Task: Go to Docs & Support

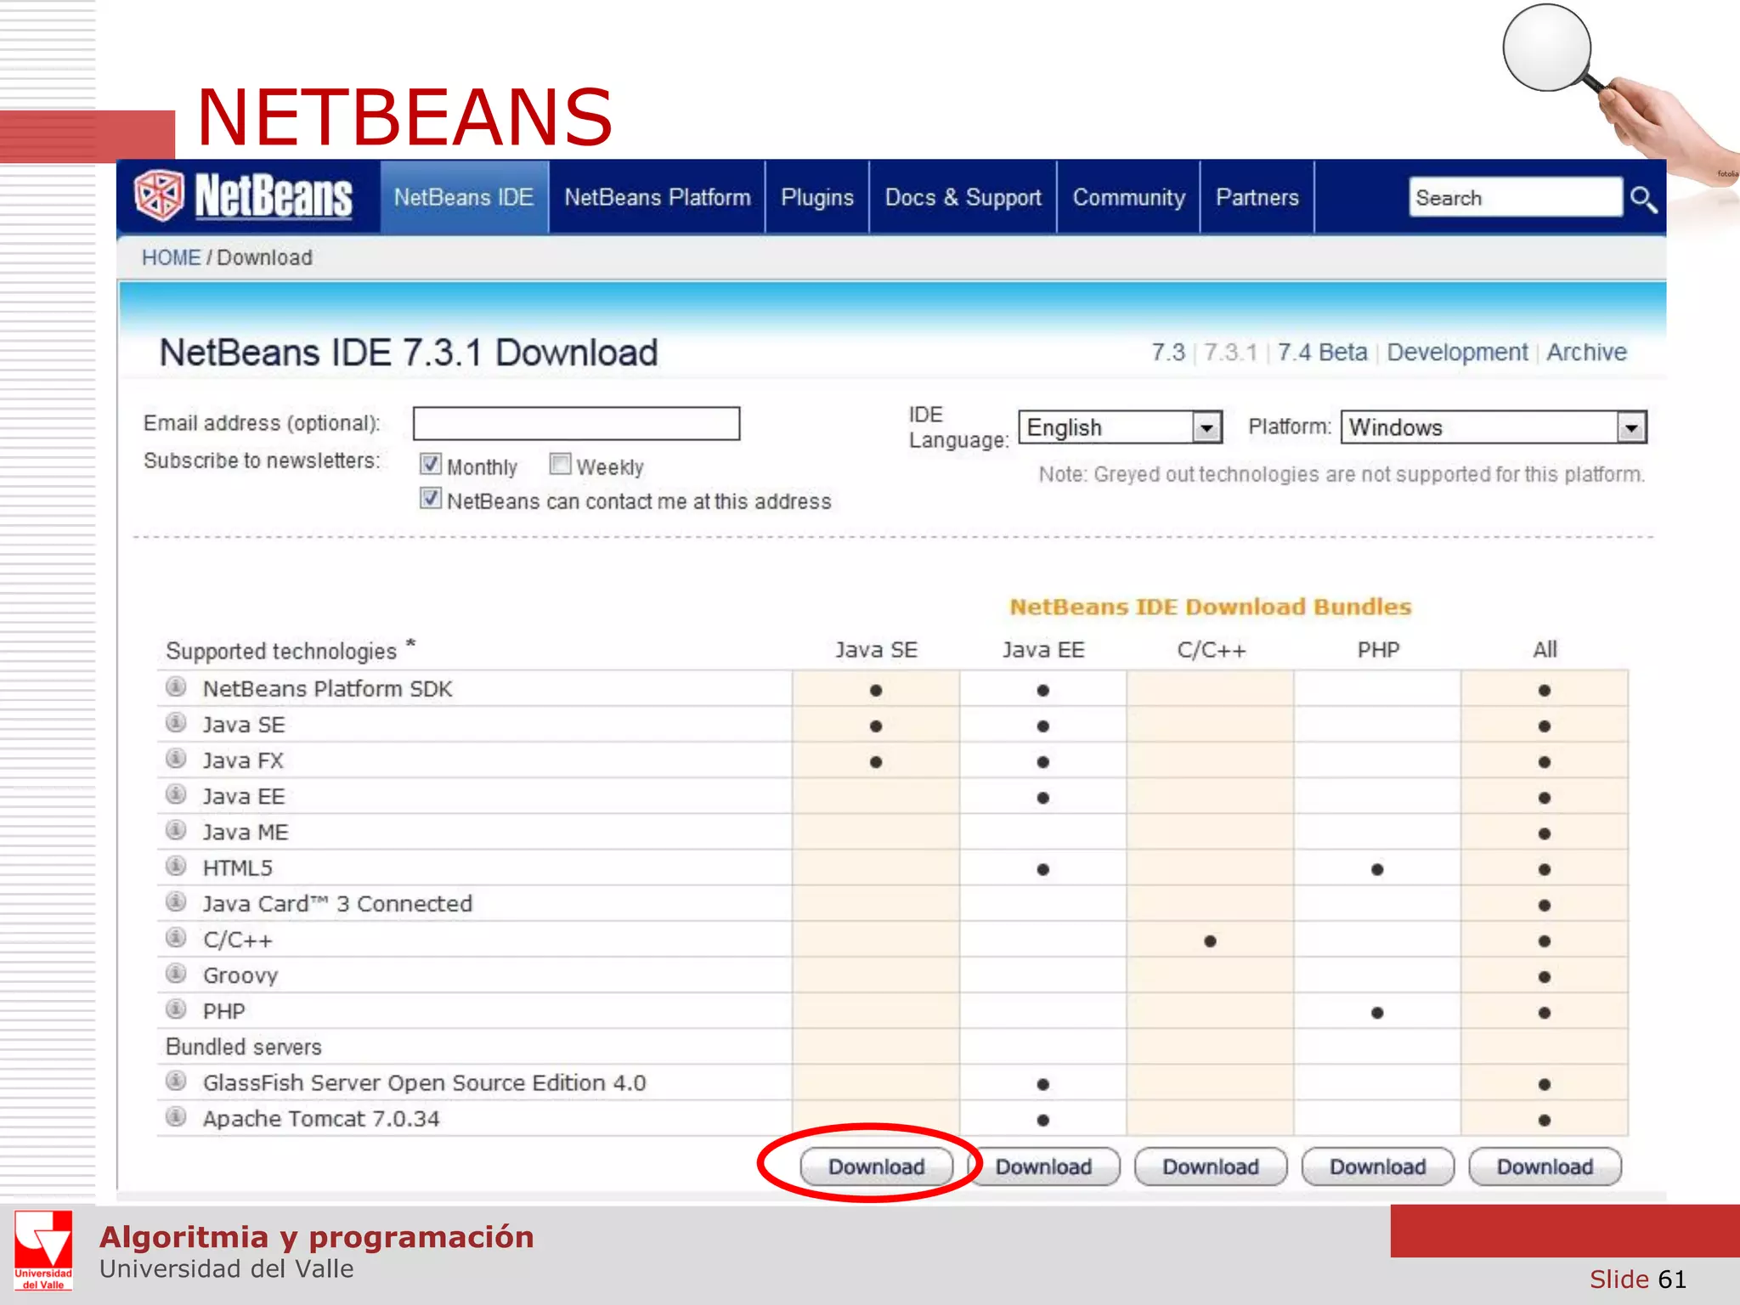Action: [963, 197]
